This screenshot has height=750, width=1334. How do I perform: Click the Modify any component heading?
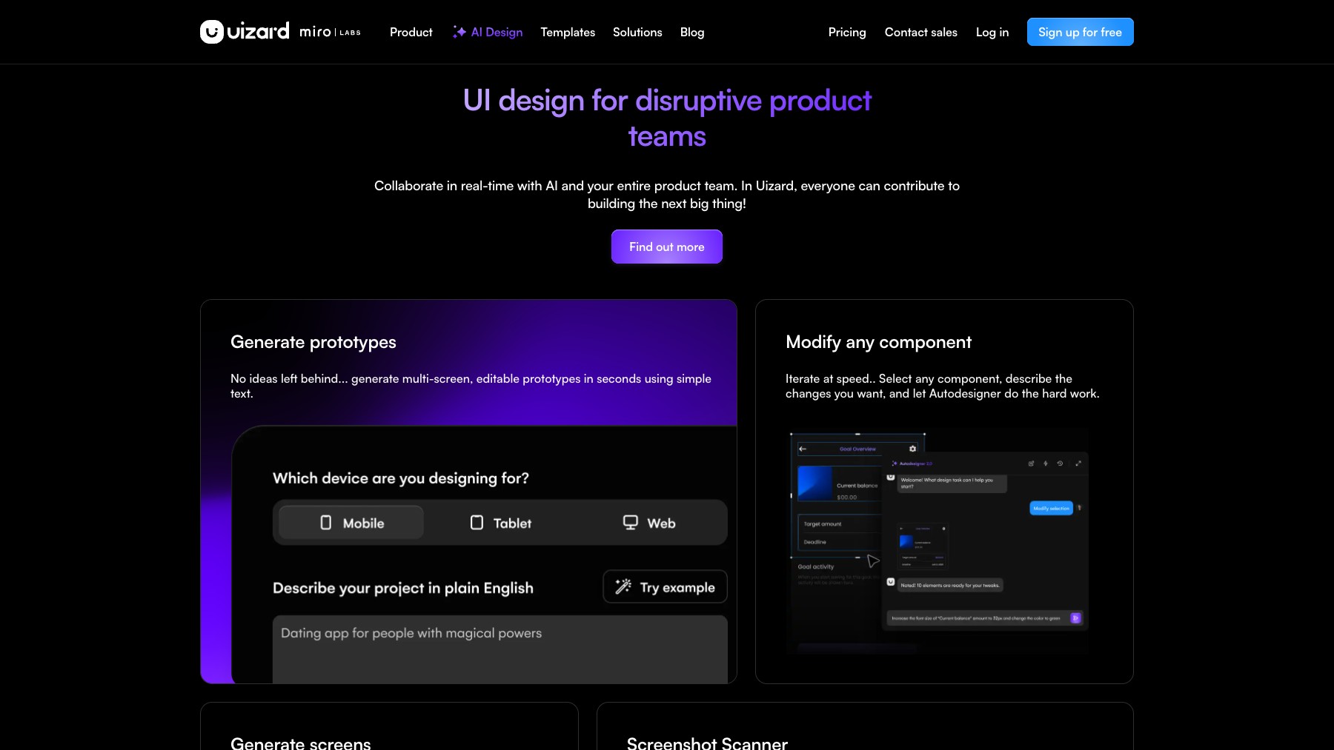coord(878,342)
